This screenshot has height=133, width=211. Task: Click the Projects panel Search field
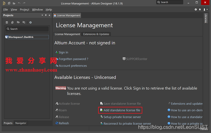point(27,29)
